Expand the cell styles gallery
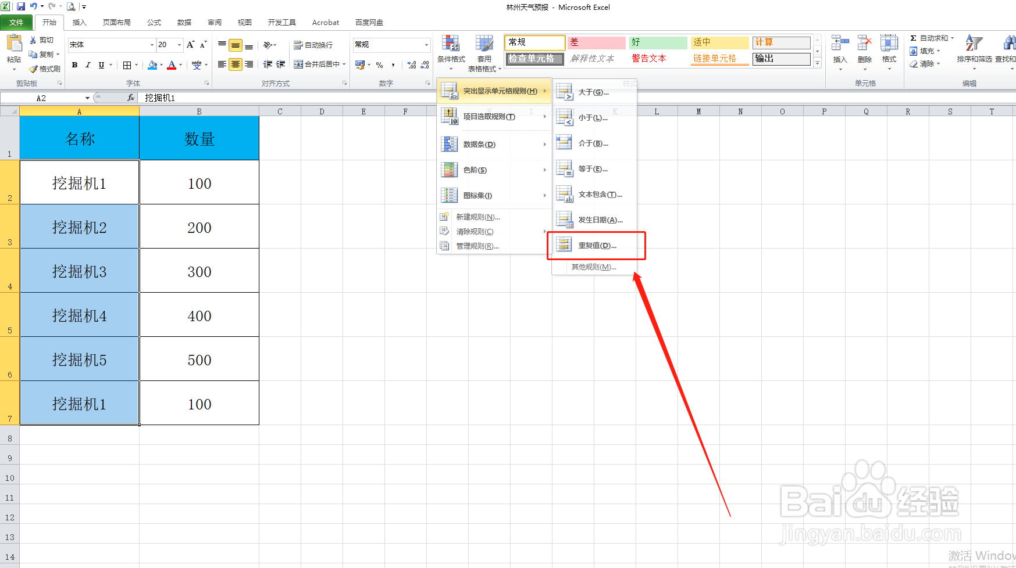1016x568 pixels. pos(817,63)
